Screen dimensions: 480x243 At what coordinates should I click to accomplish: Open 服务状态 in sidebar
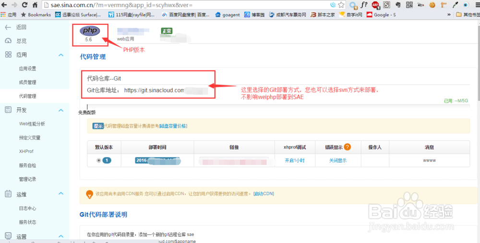27,222
